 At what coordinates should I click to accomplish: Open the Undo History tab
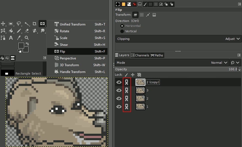click(7, 58)
